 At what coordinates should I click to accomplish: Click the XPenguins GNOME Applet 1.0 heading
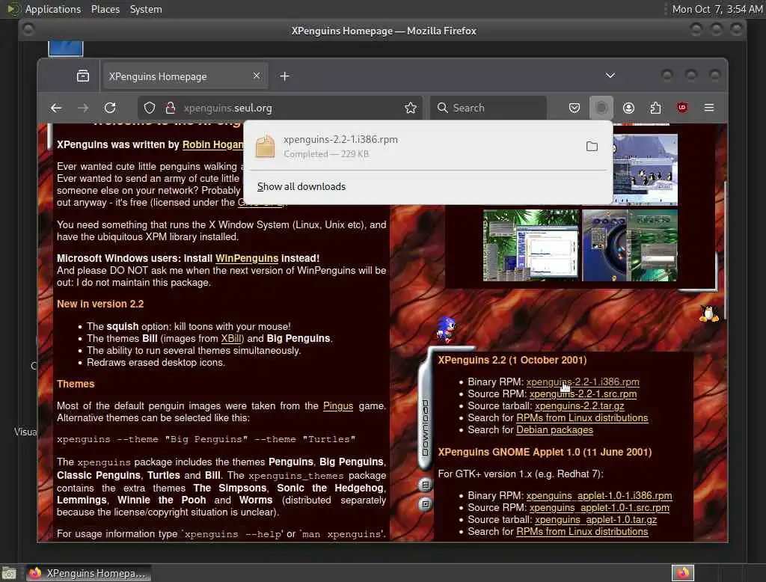(545, 452)
